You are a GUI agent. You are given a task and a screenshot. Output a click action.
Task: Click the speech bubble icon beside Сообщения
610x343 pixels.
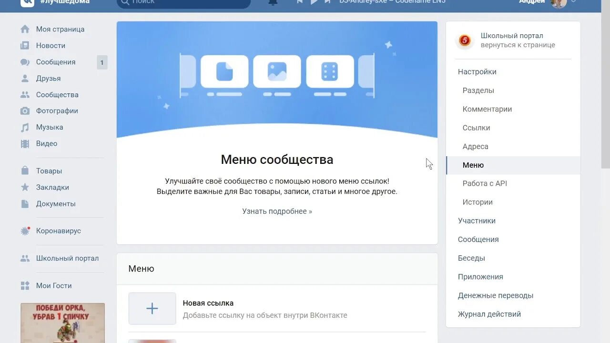[x=25, y=62]
